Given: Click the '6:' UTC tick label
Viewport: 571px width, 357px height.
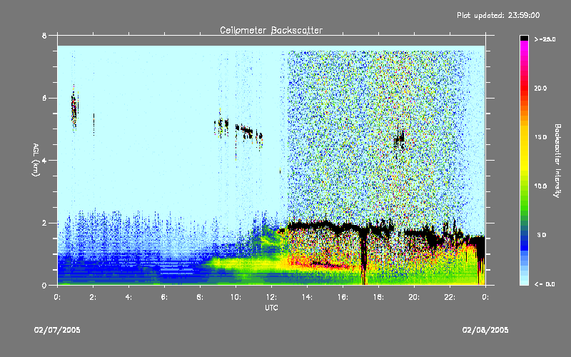Looking at the screenshot, I should (164, 297).
